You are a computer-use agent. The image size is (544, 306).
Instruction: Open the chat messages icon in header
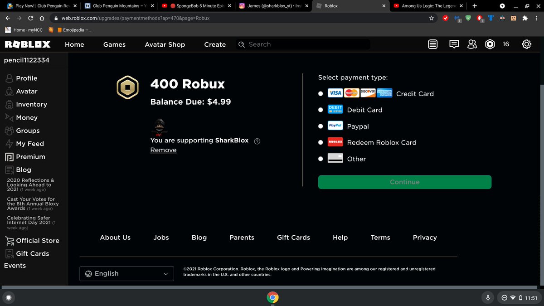454,44
